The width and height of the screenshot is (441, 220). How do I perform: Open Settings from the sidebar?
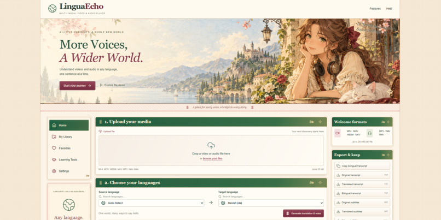point(69,171)
